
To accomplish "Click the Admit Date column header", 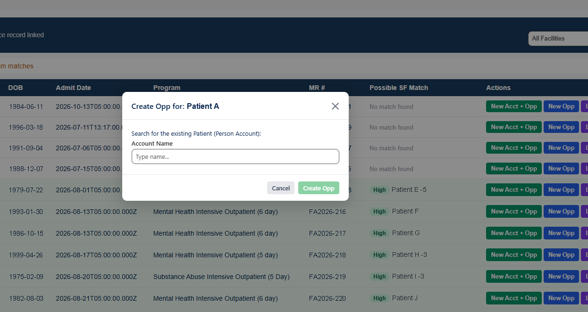I will 73,88.
